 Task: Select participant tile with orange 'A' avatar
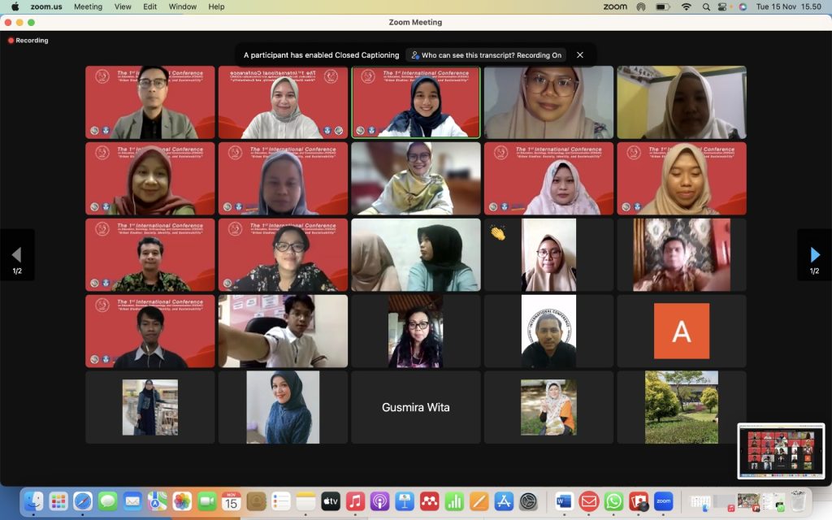click(x=681, y=331)
